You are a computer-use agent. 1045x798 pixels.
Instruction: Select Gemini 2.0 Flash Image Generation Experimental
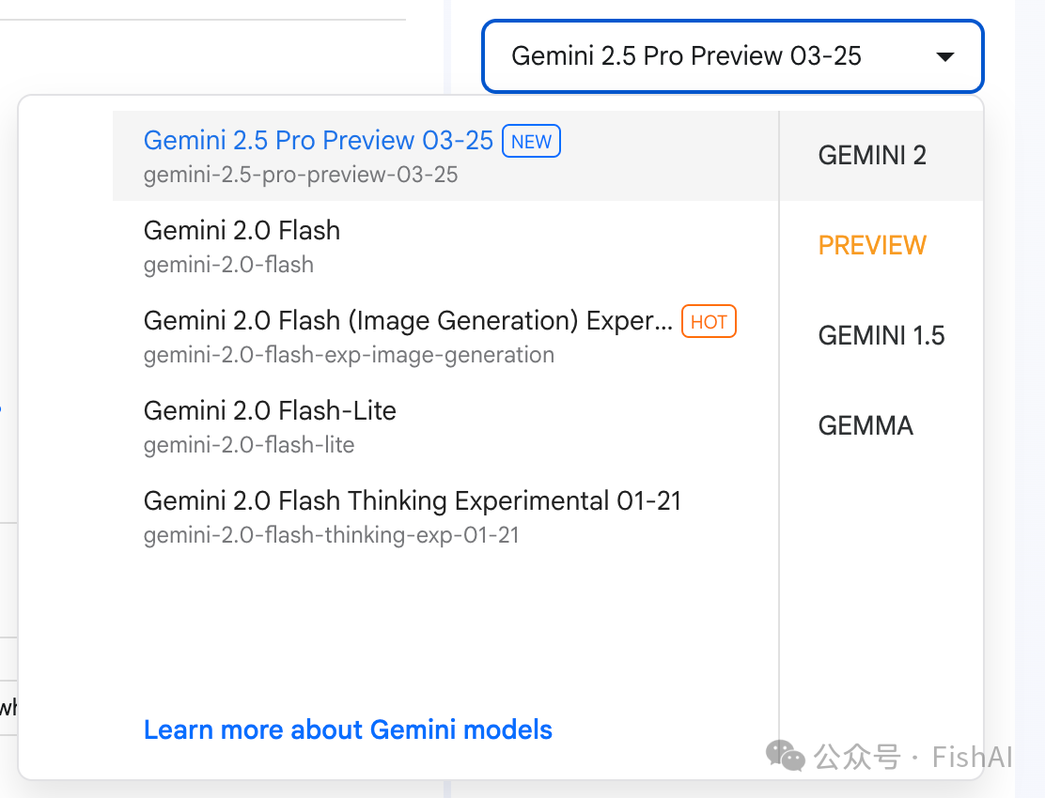tap(445, 336)
